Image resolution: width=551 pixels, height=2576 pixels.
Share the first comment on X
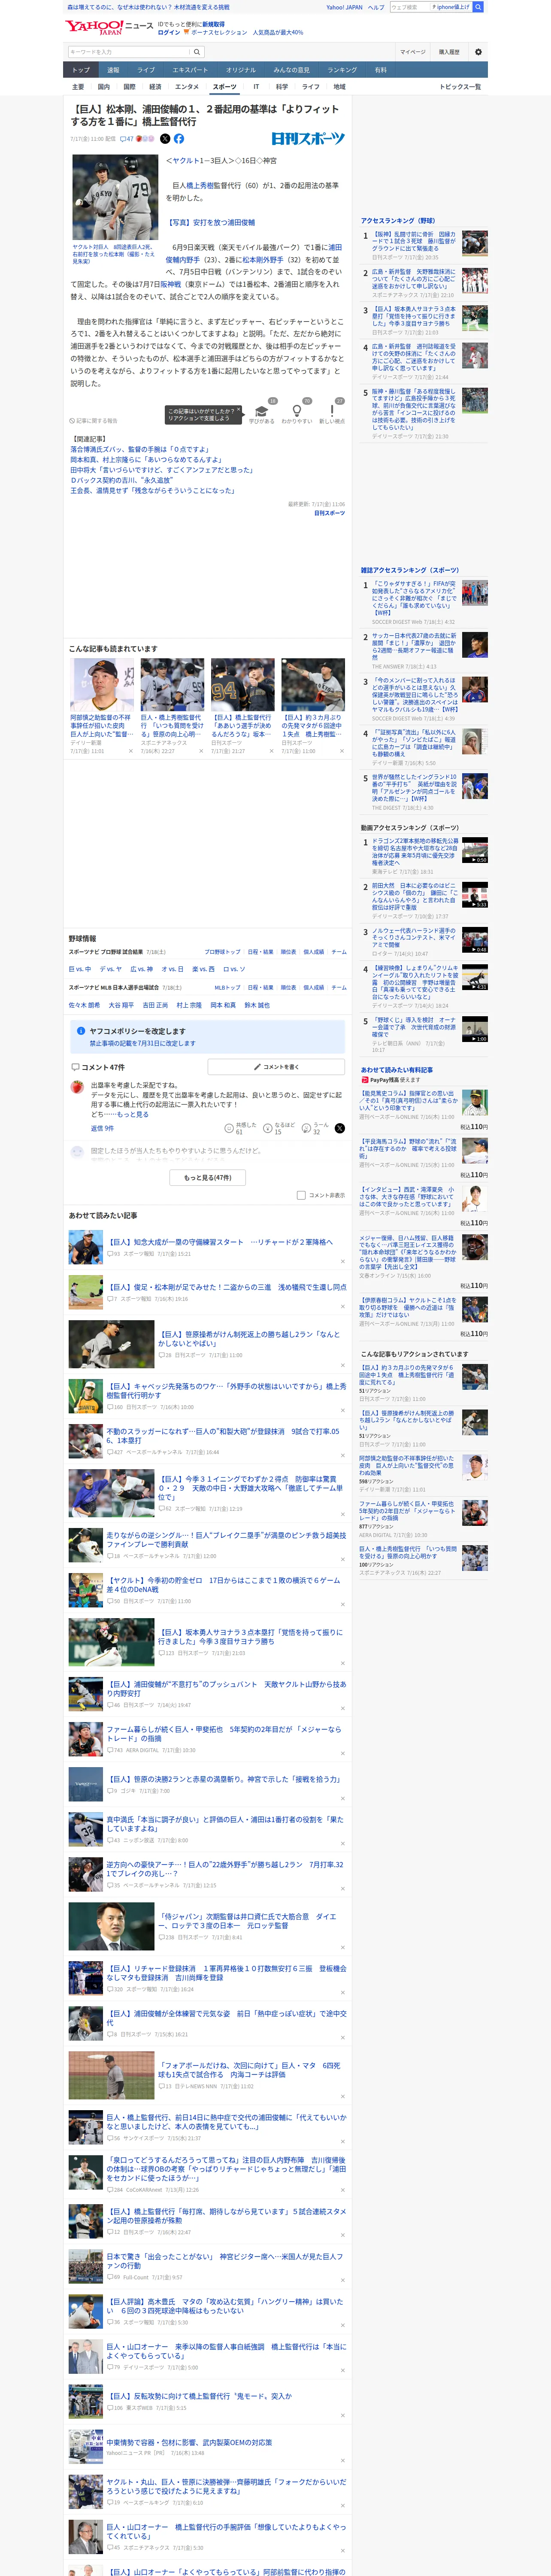pos(340,1128)
